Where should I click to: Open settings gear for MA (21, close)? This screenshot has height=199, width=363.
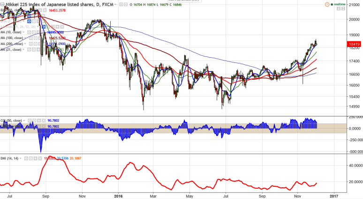point(34,50)
